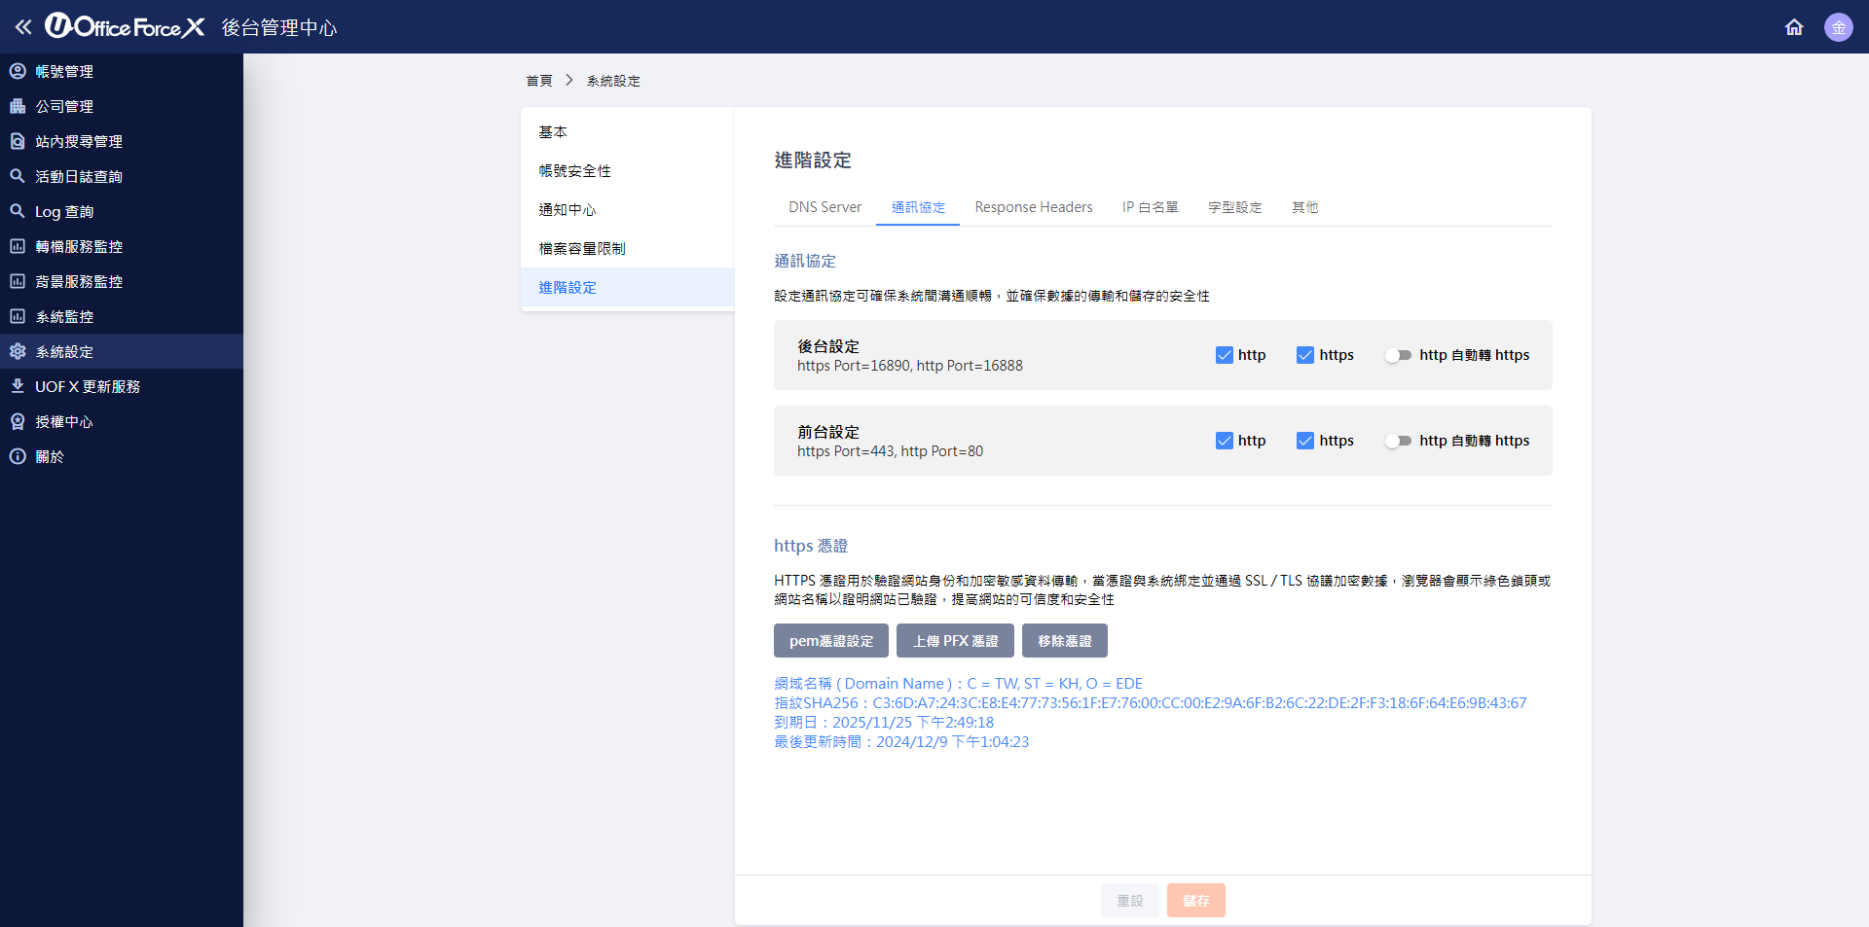The width and height of the screenshot is (1869, 927).
Task: Uncheck https for 前台設定
Action: pos(1305,441)
